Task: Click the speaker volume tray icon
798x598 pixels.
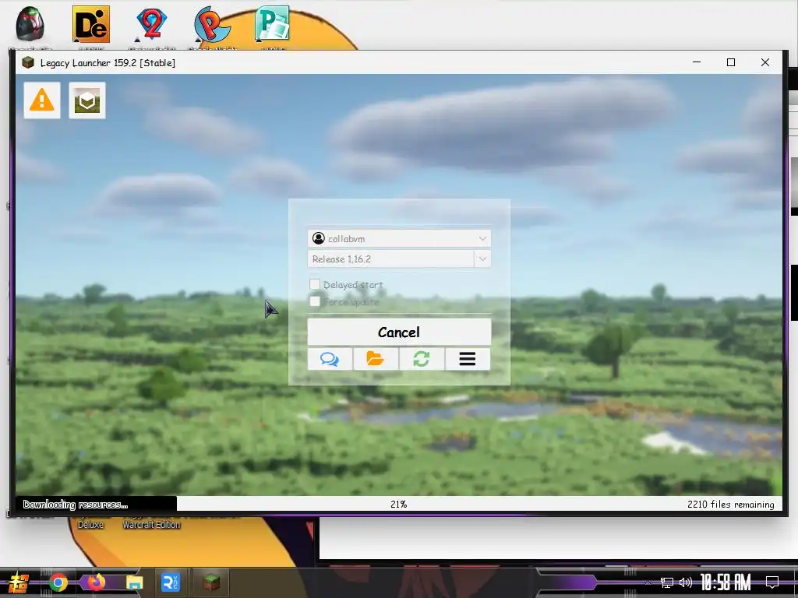Action: pos(686,582)
